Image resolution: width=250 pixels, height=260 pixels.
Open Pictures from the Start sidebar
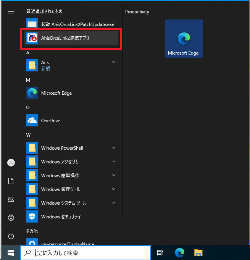(11, 199)
